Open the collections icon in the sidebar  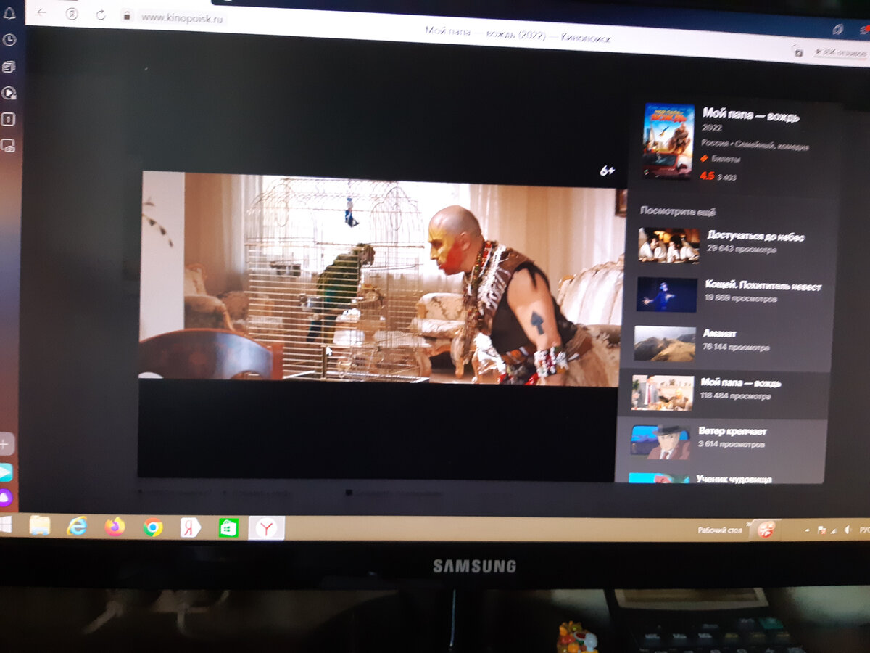coord(9,66)
